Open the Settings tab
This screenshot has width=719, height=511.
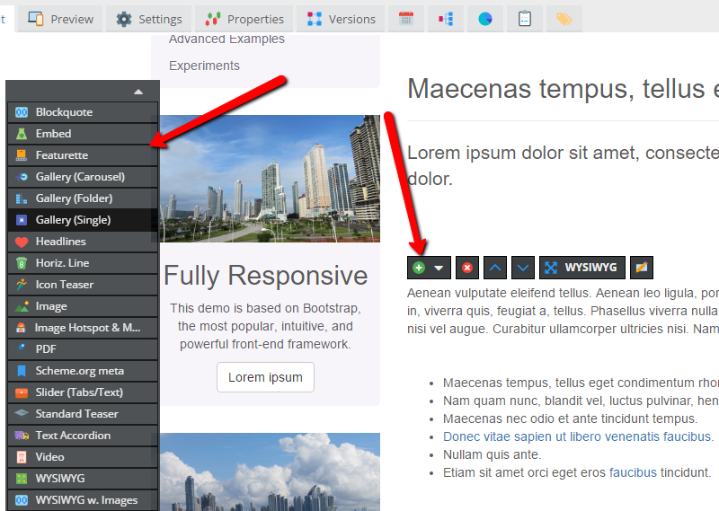point(149,19)
